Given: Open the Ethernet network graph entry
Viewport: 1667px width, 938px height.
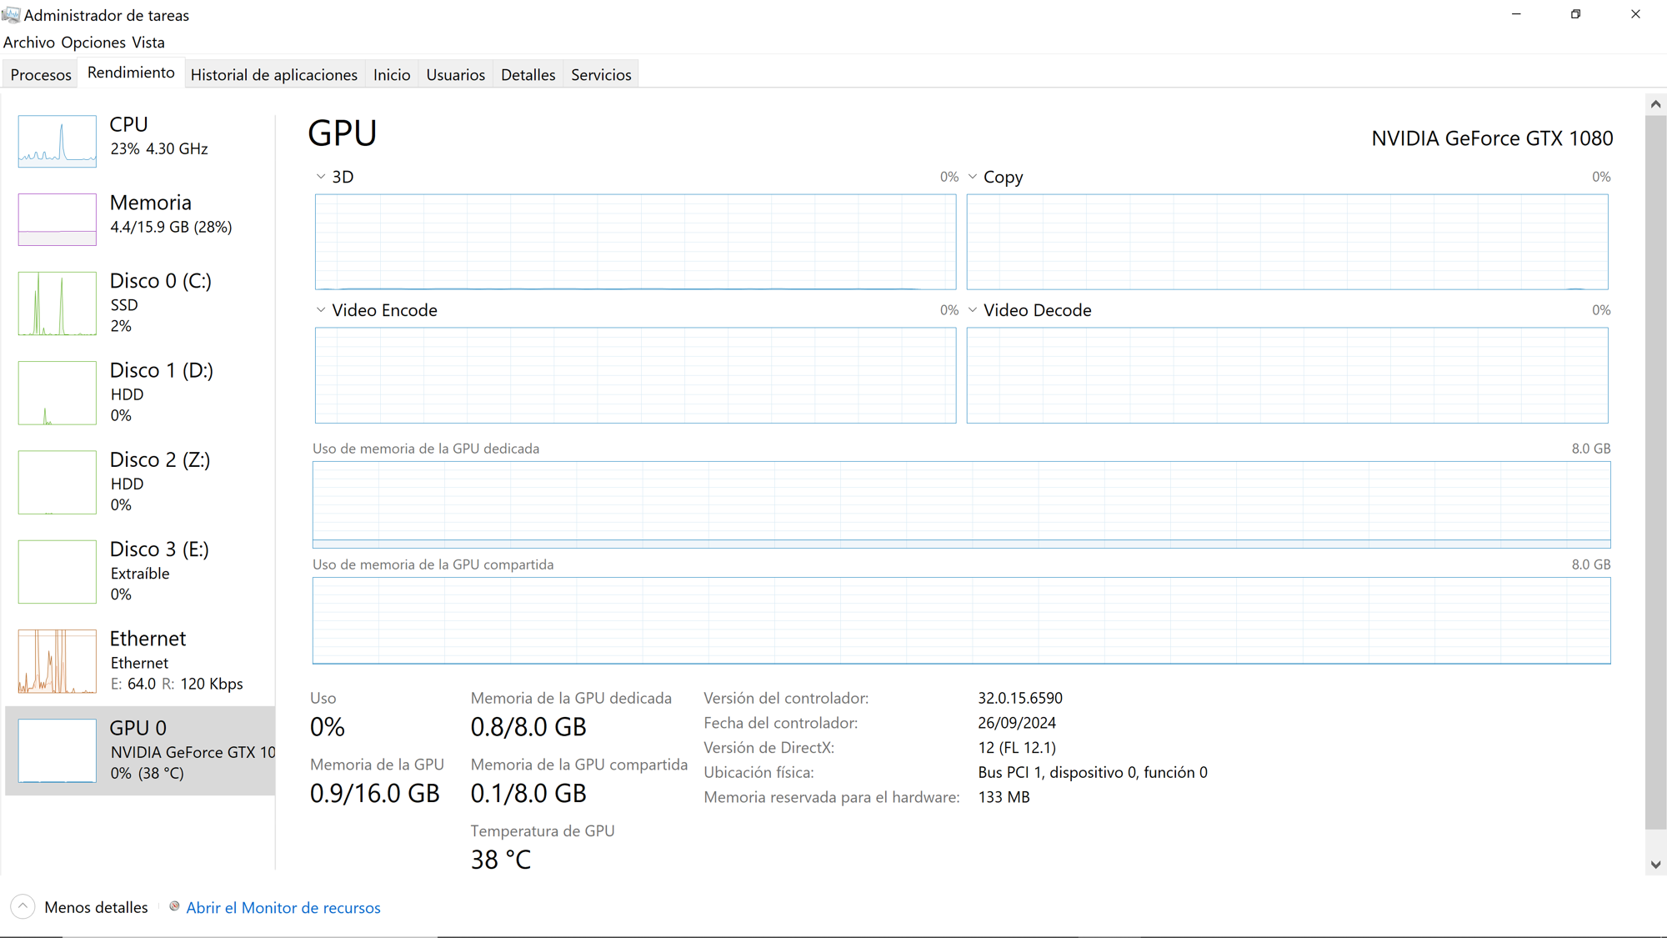Looking at the screenshot, I should [x=140, y=661].
